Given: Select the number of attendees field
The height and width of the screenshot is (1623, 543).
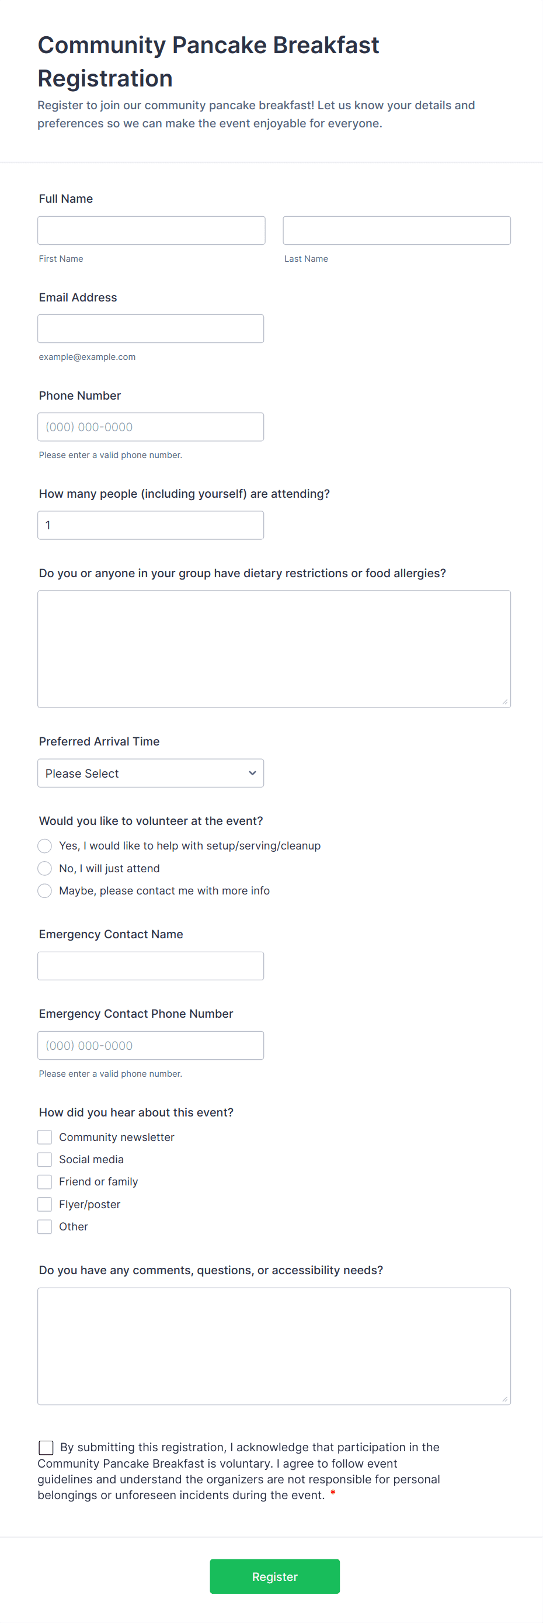Looking at the screenshot, I should pos(151,525).
